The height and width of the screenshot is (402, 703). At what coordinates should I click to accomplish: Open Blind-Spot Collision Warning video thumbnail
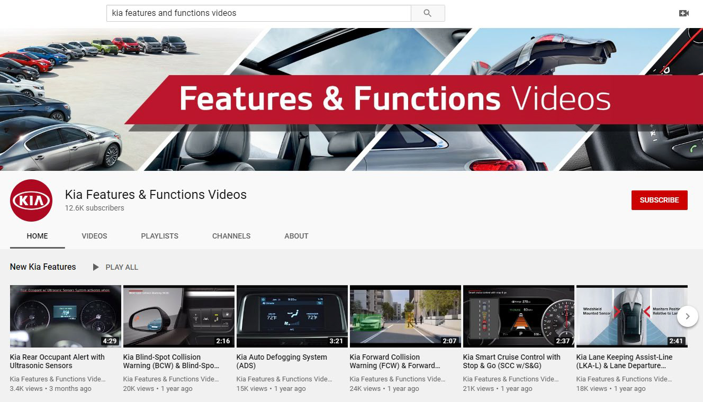(x=179, y=316)
